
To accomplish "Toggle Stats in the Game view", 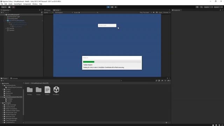I will point(160,13).
